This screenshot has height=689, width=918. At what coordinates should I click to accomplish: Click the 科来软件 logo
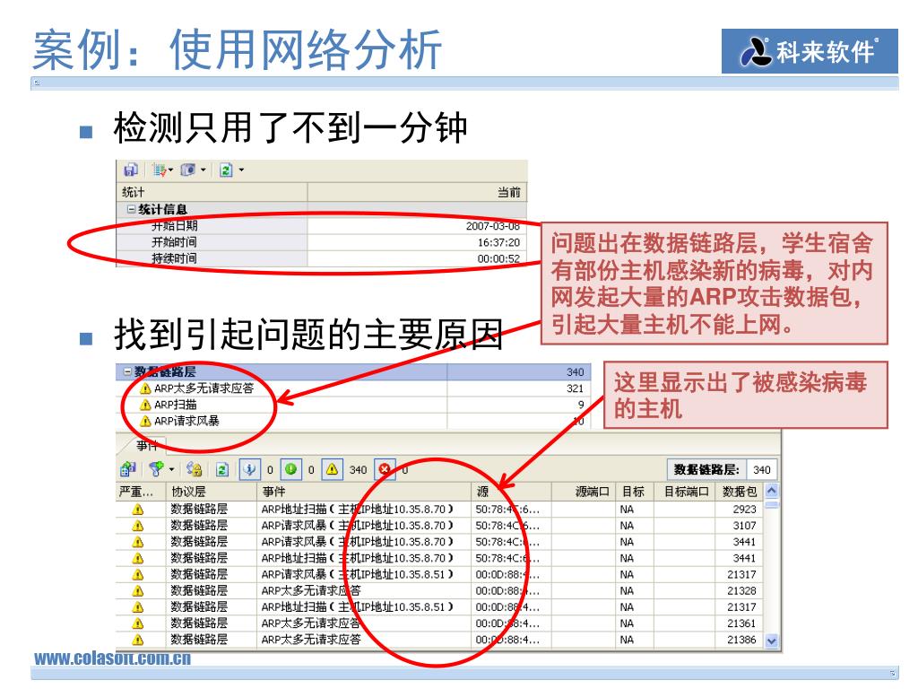click(x=810, y=51)
